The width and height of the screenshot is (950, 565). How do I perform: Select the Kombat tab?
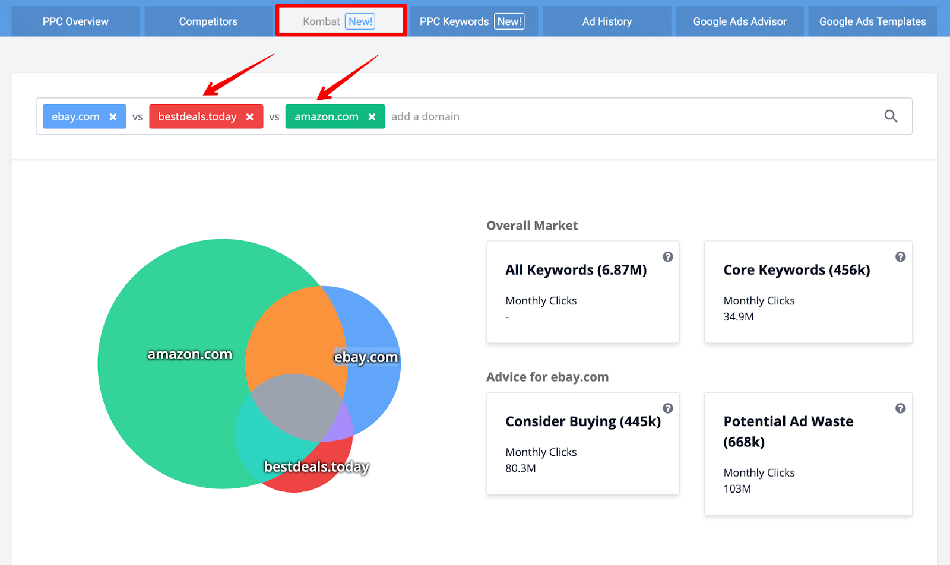(341, 21)
